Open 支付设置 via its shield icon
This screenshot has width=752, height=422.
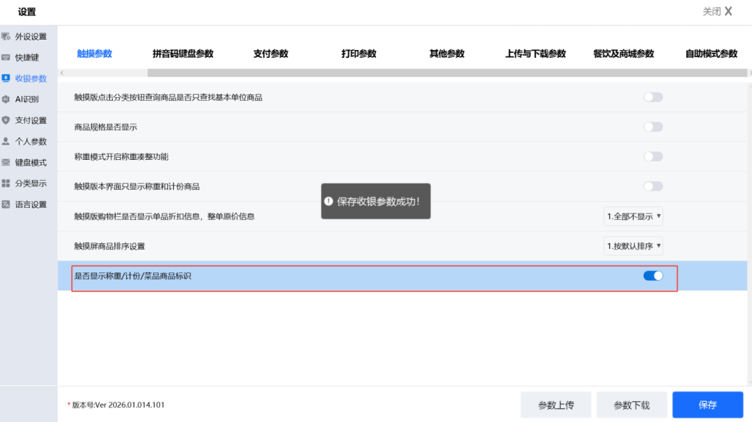(6, 120)
